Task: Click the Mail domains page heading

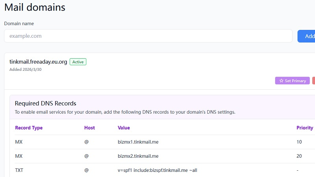Action: pos(35,7)
